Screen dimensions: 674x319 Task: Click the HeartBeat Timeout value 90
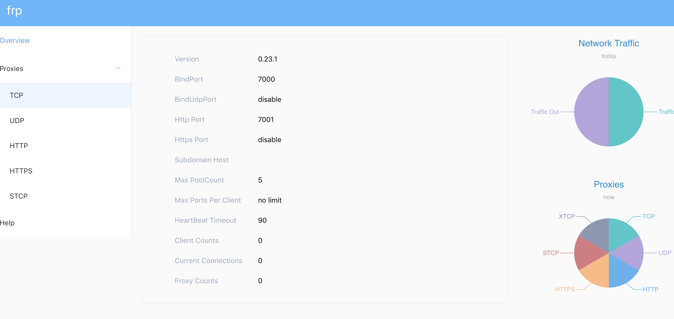pyautogui.click(x=262, y=220)
